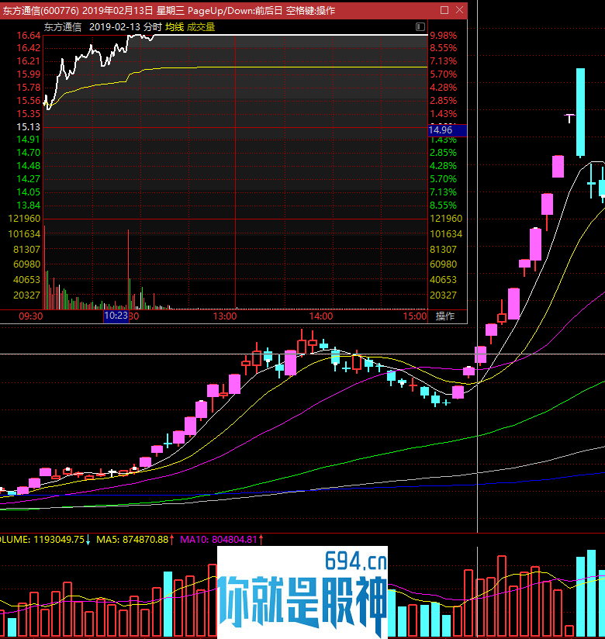Click the MA10: 804804.81 indicator value
Viewport: 605px width, 639px height.
tap(219, 540)
